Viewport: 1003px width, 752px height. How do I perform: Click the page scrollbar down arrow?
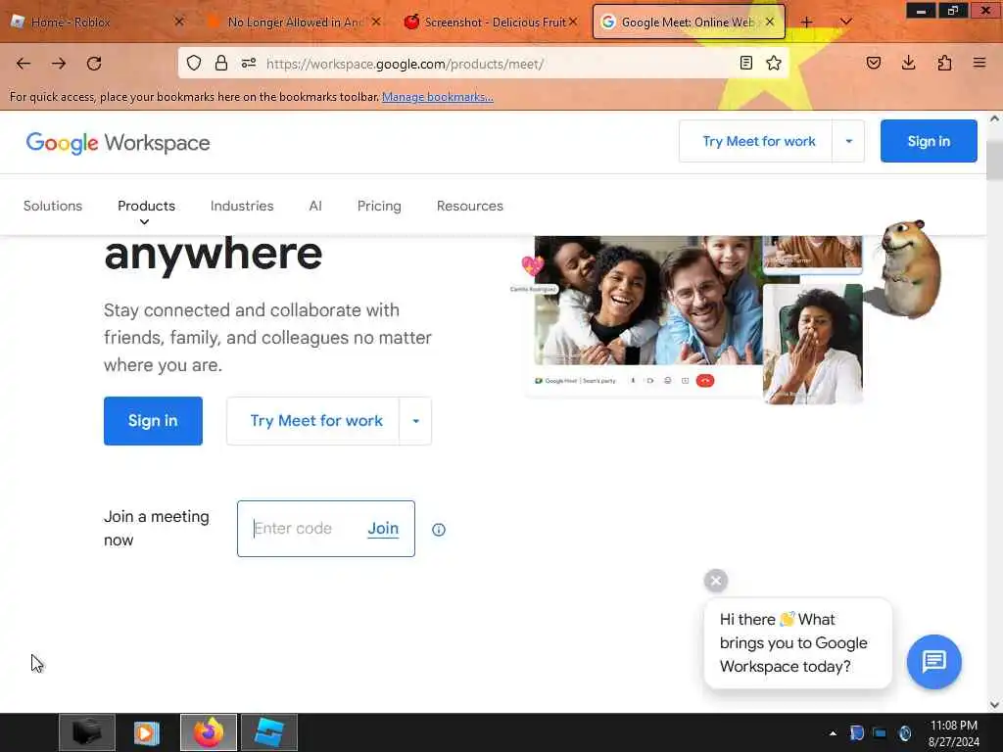(995, 705)
